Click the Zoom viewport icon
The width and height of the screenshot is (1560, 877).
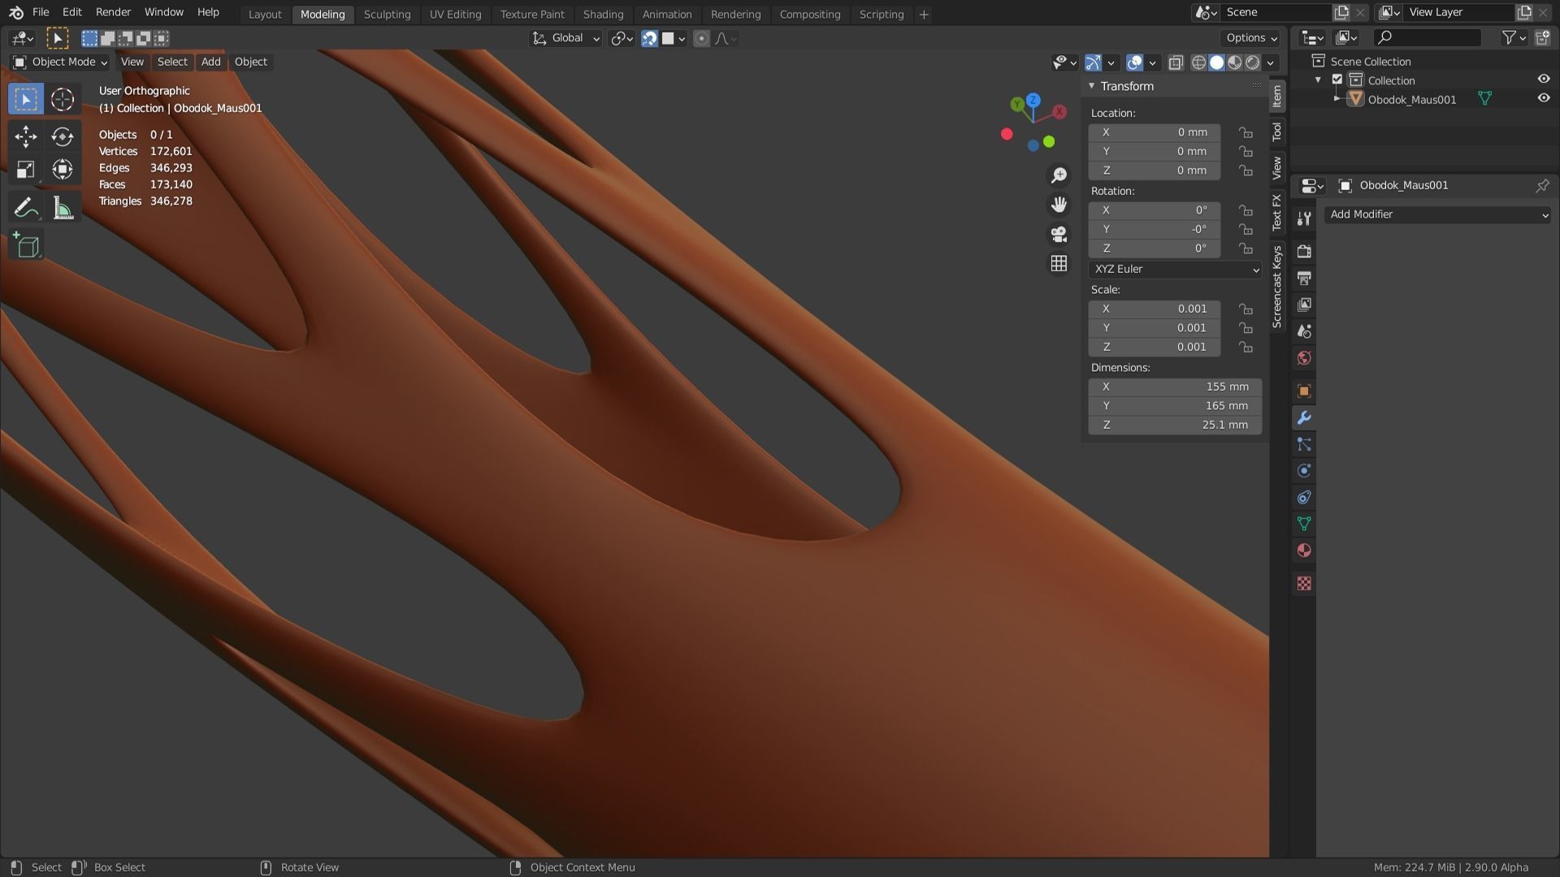[x=1059, y=175]
